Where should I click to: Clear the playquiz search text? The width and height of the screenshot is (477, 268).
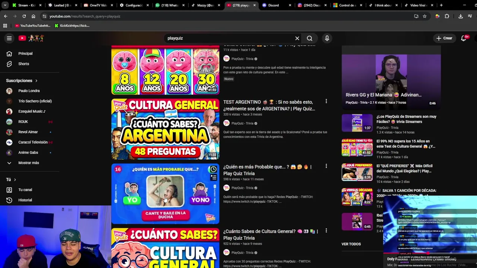coord(297,38)
